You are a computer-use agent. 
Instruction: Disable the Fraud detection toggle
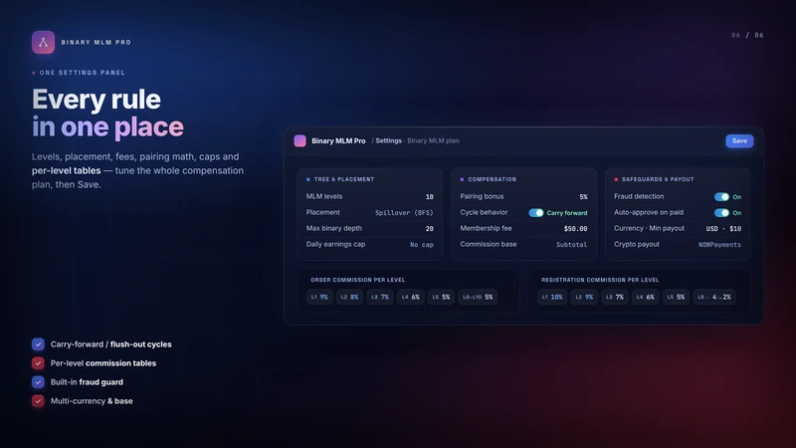point(721,196)
